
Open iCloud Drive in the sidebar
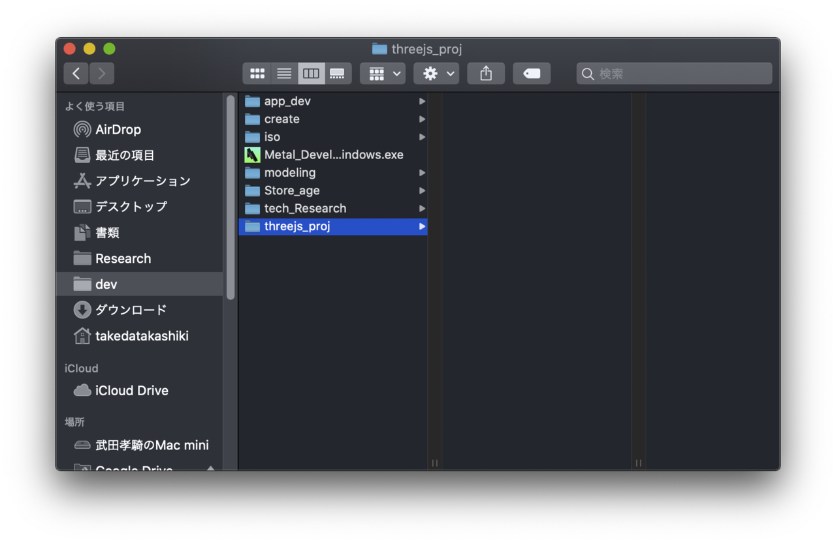(x=139, y=391)
